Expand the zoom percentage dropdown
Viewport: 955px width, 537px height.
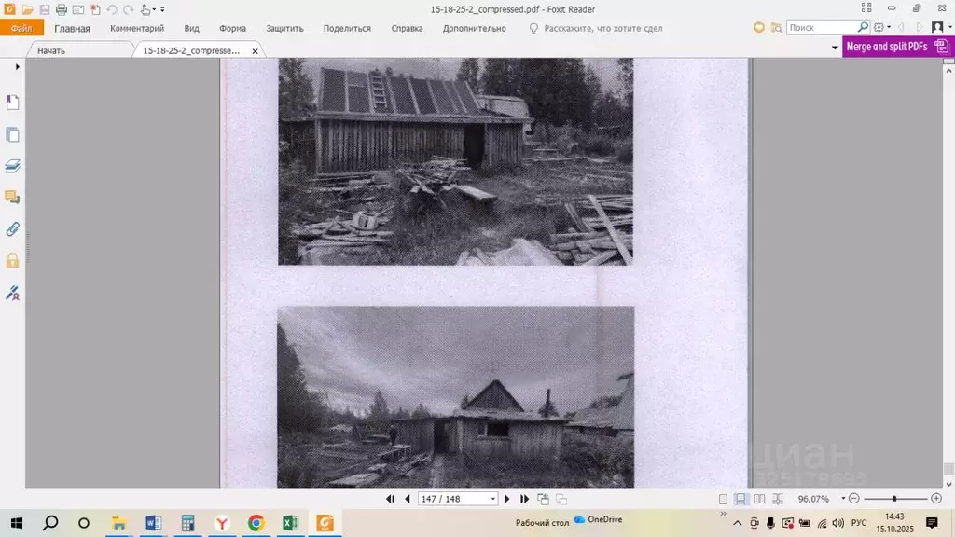pos(842,499)
